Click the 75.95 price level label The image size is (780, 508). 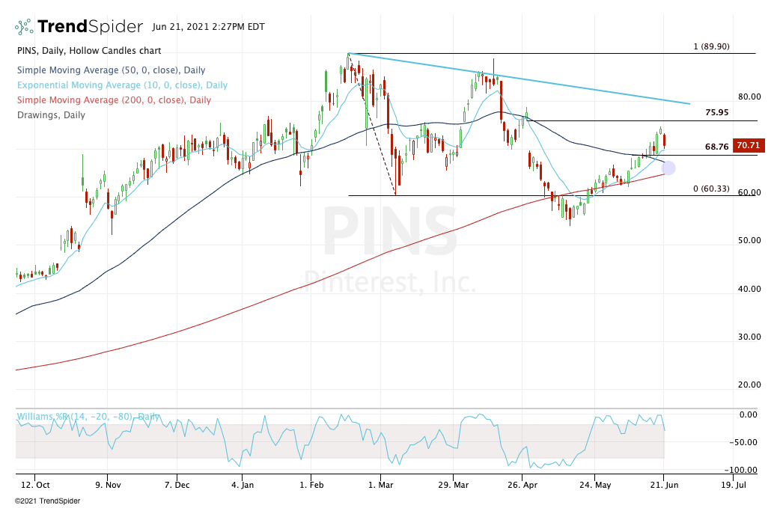tap(717, 113)
